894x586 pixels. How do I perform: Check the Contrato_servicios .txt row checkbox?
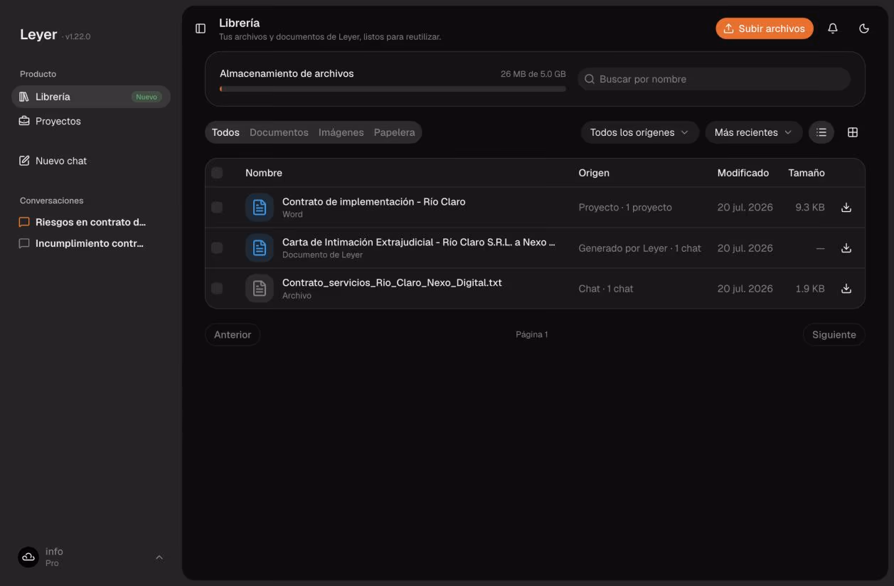pos(217,289)
